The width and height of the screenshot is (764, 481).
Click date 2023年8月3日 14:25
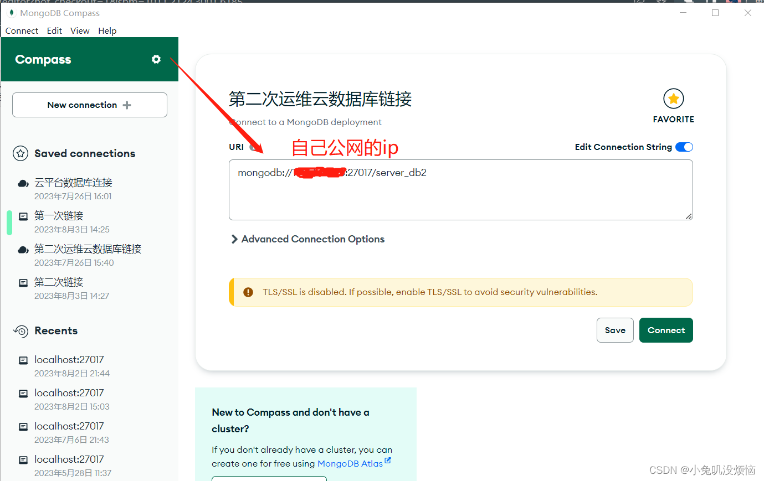coord(72,230)
